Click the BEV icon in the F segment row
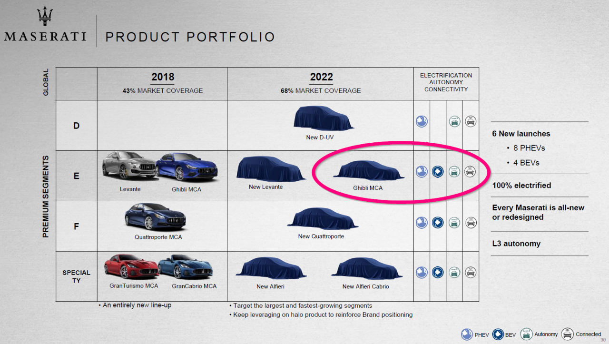 [438, 222]
